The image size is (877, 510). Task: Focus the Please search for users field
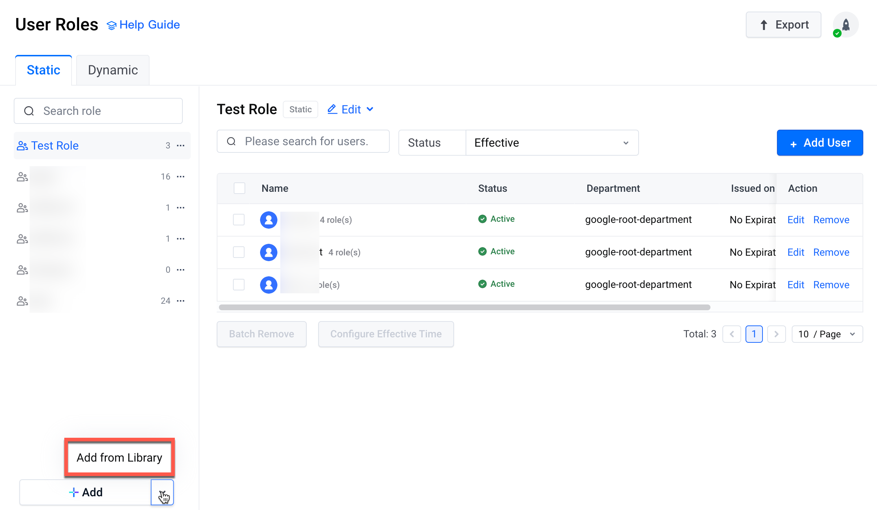click(303, 141)
